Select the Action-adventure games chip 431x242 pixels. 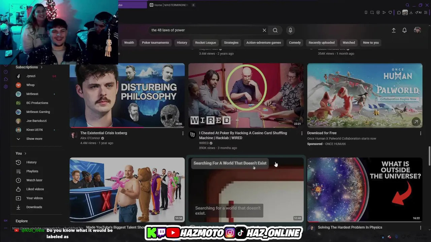pos(263,43)
